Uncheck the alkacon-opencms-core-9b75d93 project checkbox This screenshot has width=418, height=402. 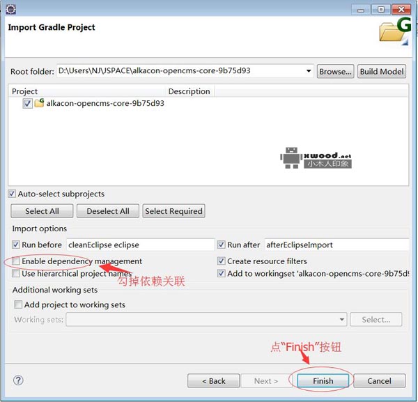point(27,103)
